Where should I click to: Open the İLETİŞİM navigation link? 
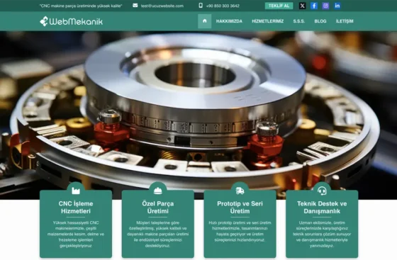(345, 21)
